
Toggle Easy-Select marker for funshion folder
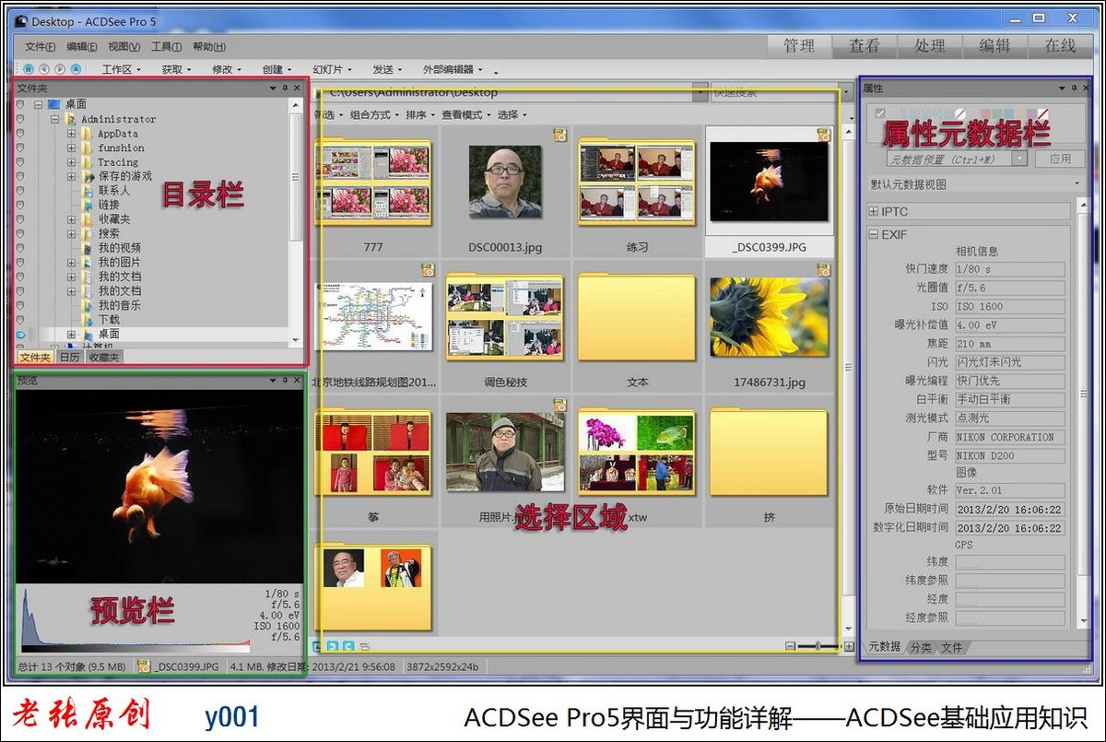pos(20,147)
